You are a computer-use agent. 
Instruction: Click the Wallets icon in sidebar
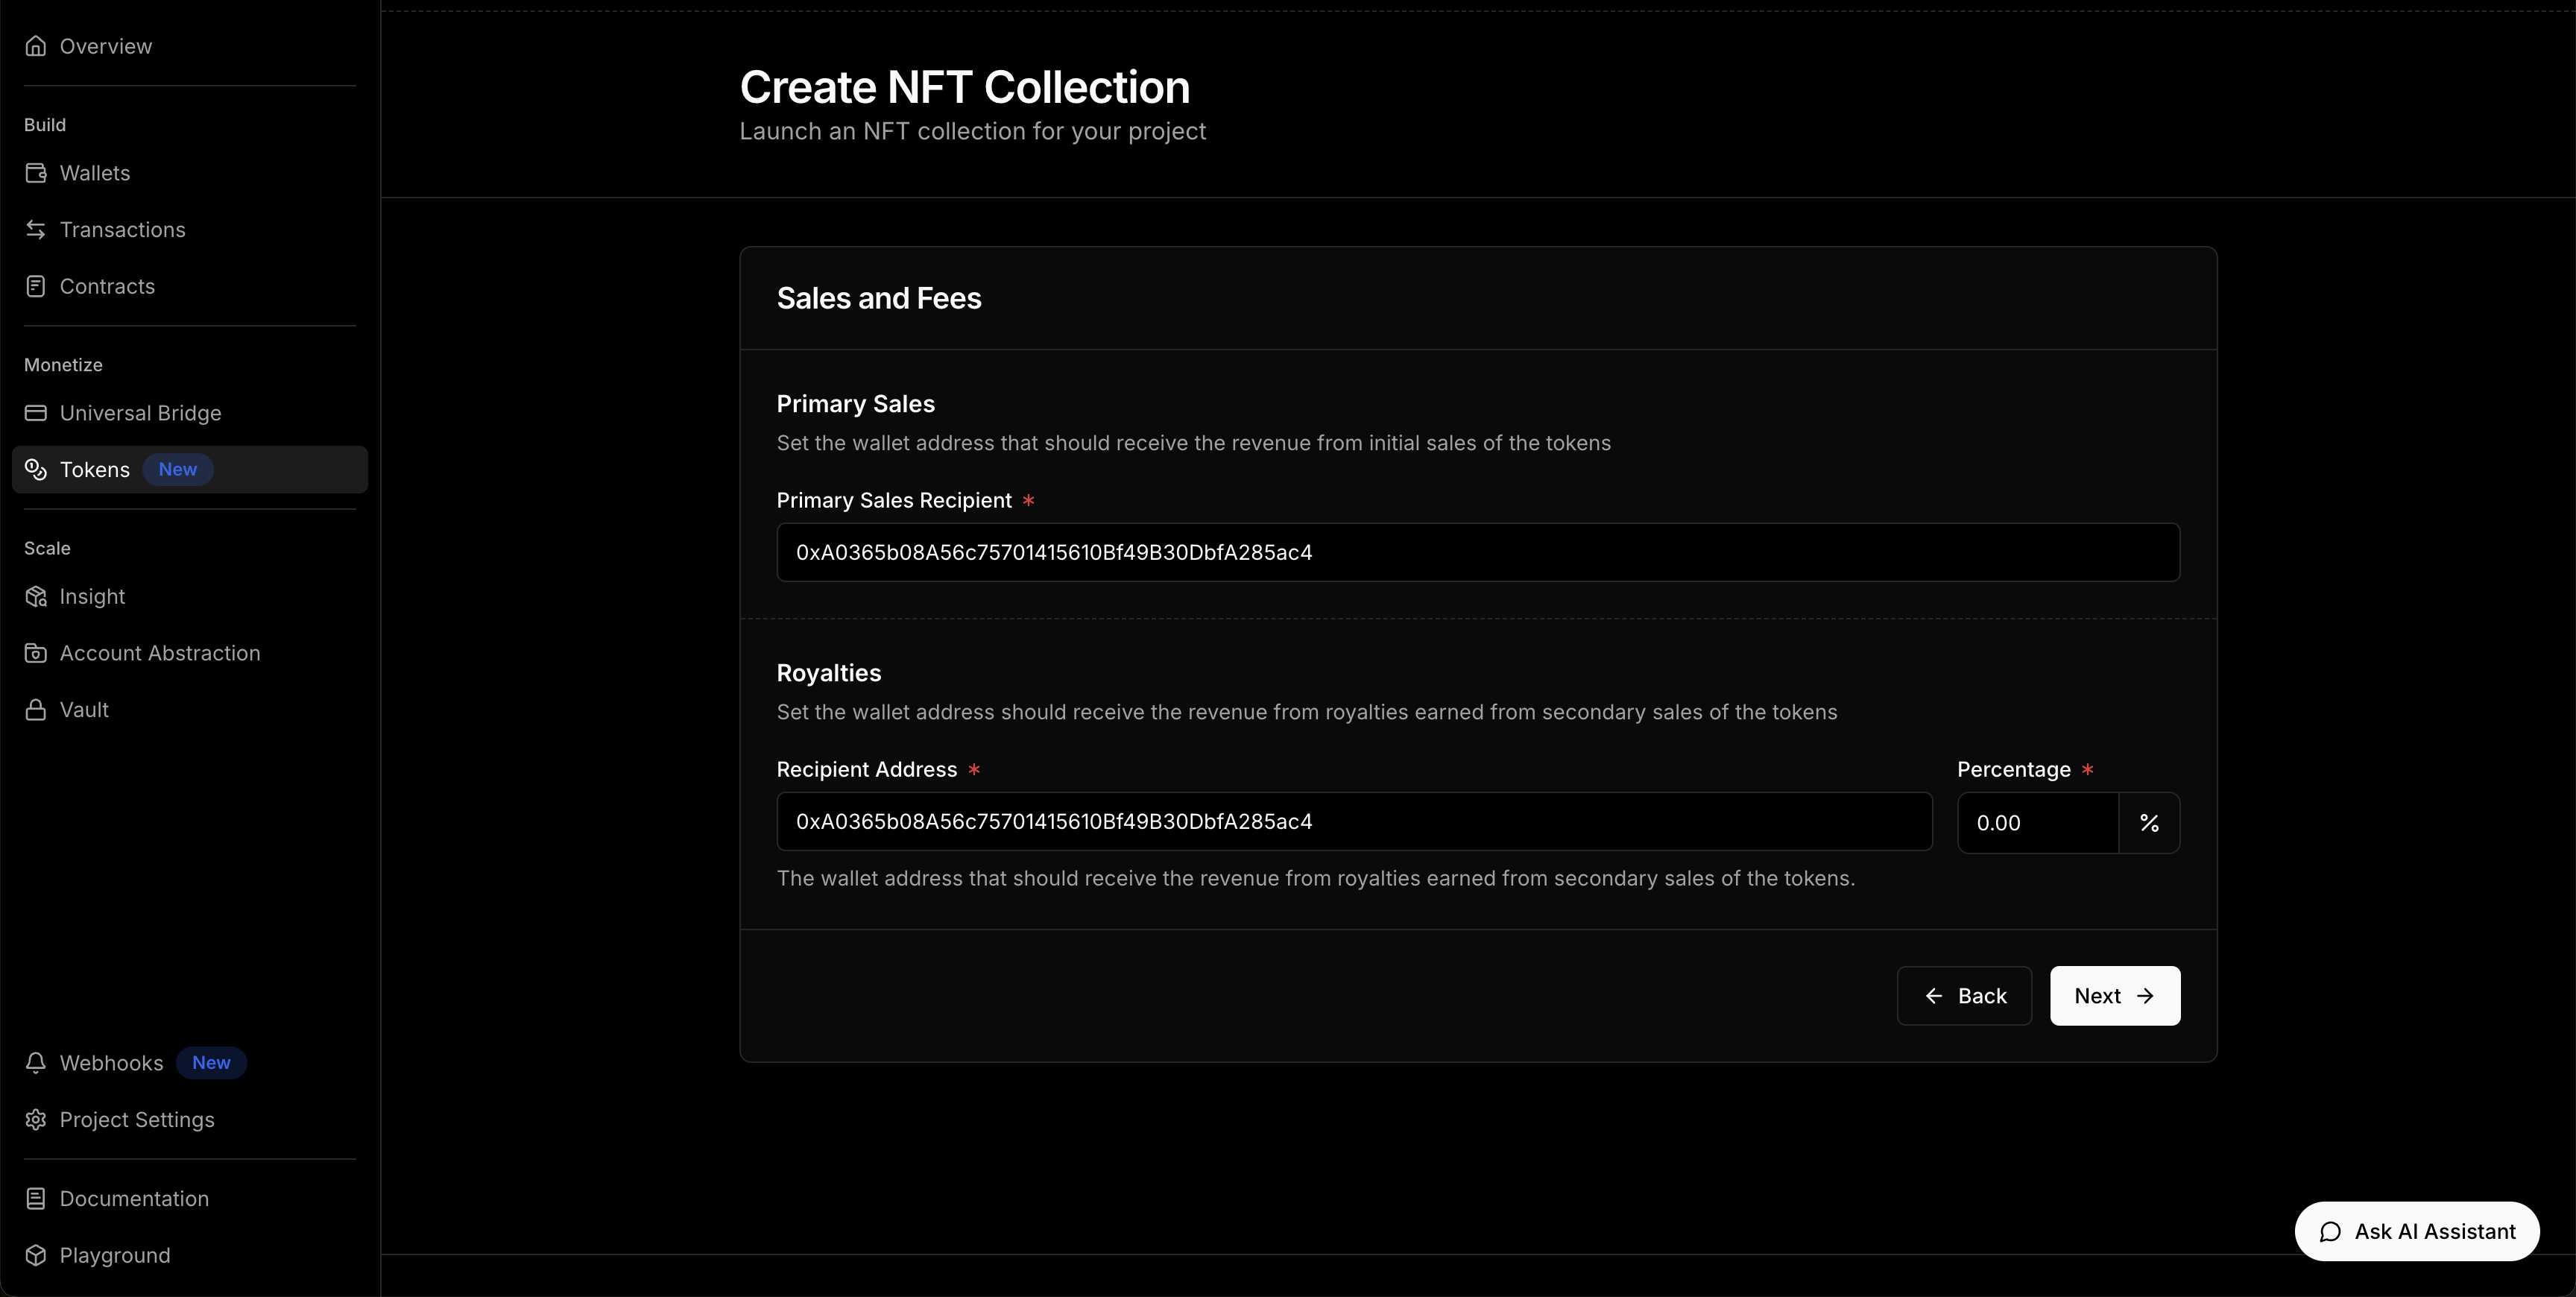36,173
